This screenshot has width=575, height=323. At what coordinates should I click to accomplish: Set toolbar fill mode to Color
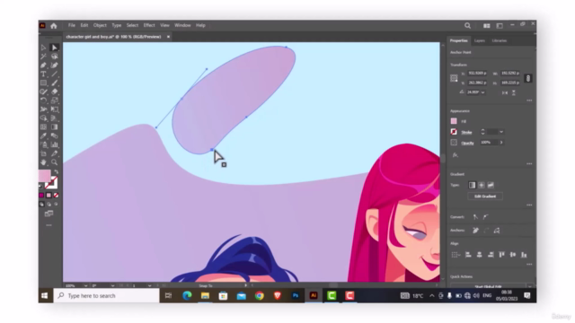pos(41,196)
